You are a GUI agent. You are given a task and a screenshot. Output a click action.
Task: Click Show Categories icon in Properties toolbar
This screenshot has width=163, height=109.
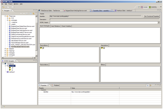[x=148, y=85]
